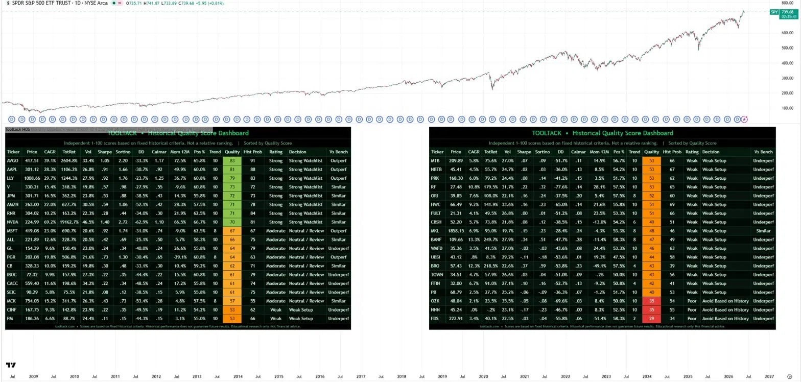This screenshot has width=801, height=382.
Task: Click the 400.00 price scale label
Action: [x=786, y=63]
